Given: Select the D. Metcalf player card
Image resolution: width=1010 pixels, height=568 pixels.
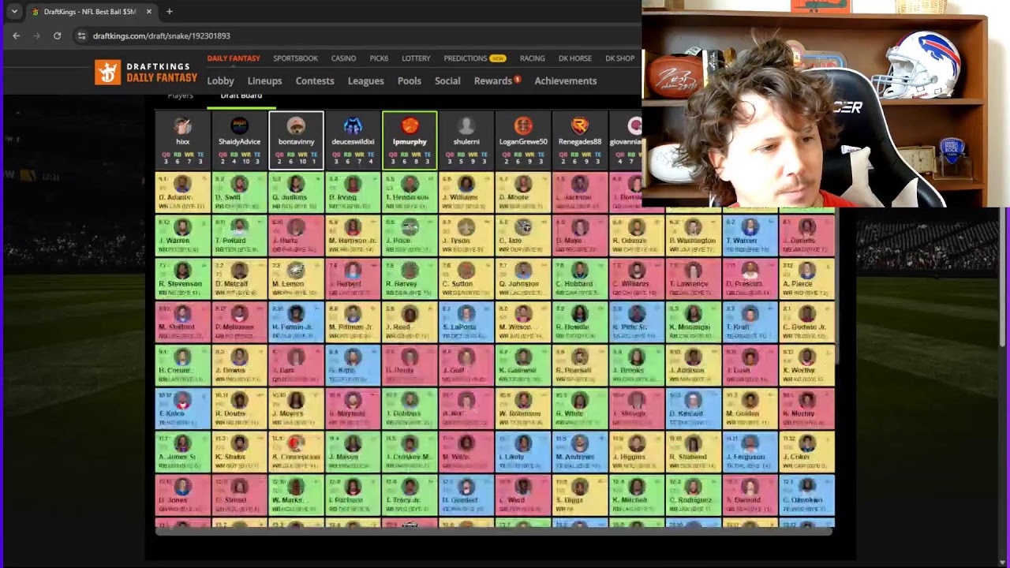Looking at the screenshot, I should pos(239,279).
